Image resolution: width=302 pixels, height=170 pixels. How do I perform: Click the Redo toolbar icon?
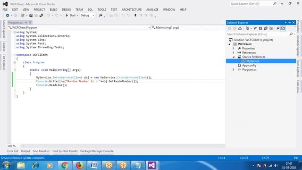pos(57,15)
